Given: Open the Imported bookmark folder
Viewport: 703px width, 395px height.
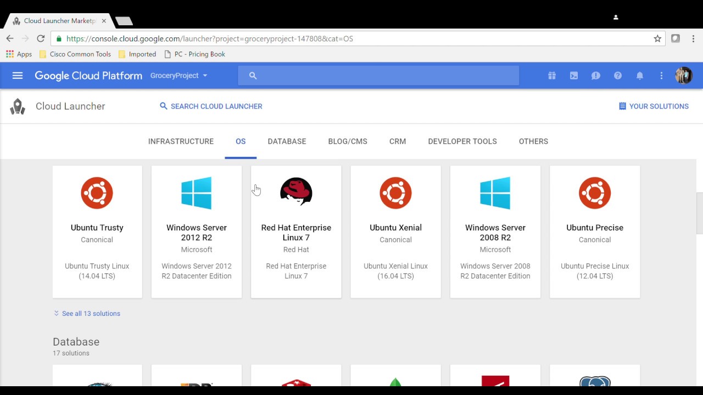Looking at the screenshot, I should (x=137, y=54).
